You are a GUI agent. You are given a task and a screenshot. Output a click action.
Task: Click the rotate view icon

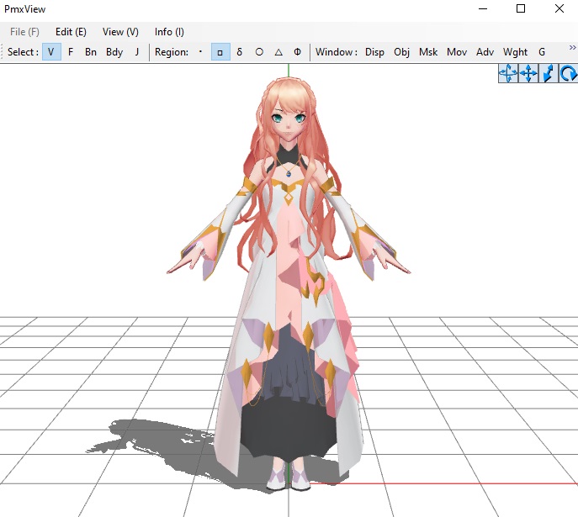pyautogui.click(x=568, y=73)
